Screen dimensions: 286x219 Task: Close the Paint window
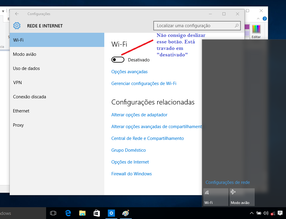[x=261, y=11]
